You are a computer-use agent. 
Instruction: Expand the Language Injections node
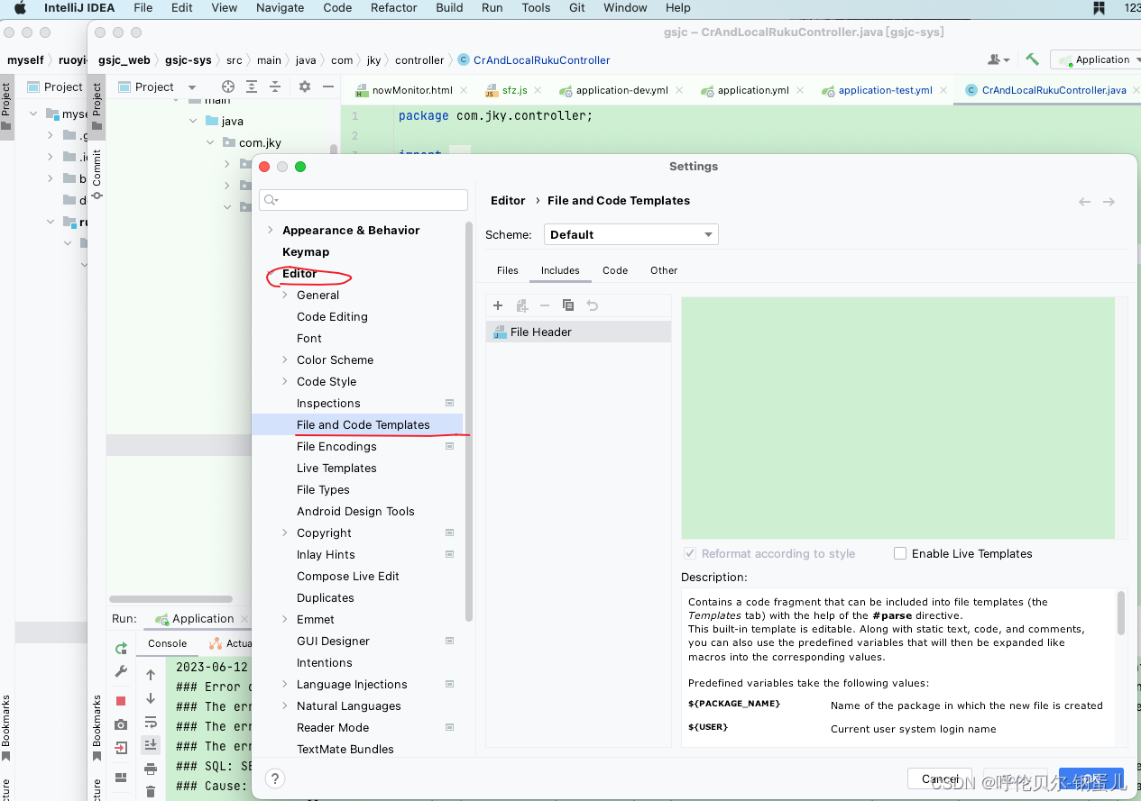click(x=285, y=684)
